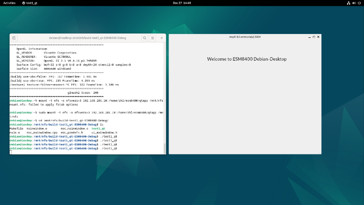The image size is (364, 205).
Task: Close the step1-1.0 emtronix window
Action: pyautogui.click(x=318, y=37)
